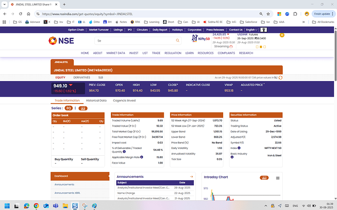The image size is (337, 210).
Task: Select the Trade Information tab
Action: click(x=67, y=101)
